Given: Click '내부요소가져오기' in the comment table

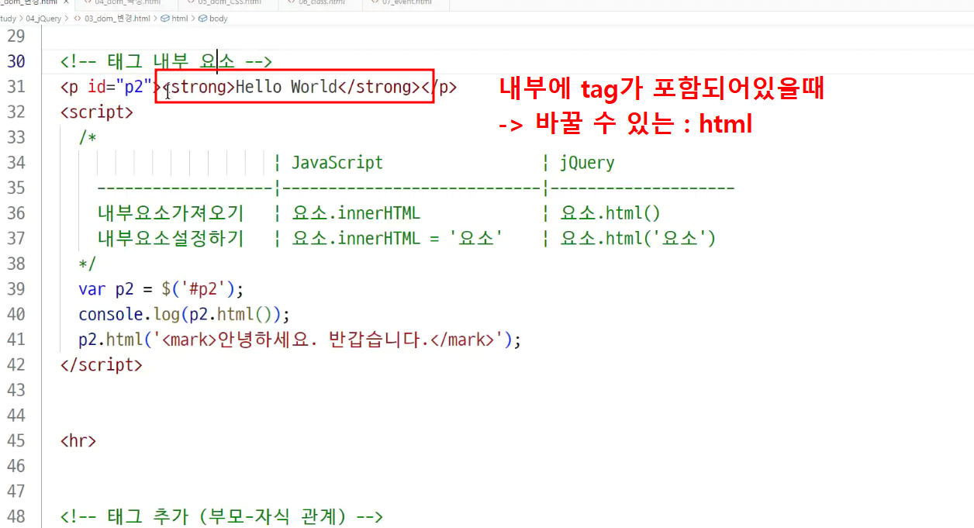Looking at the screenshot, I should 171,213.
